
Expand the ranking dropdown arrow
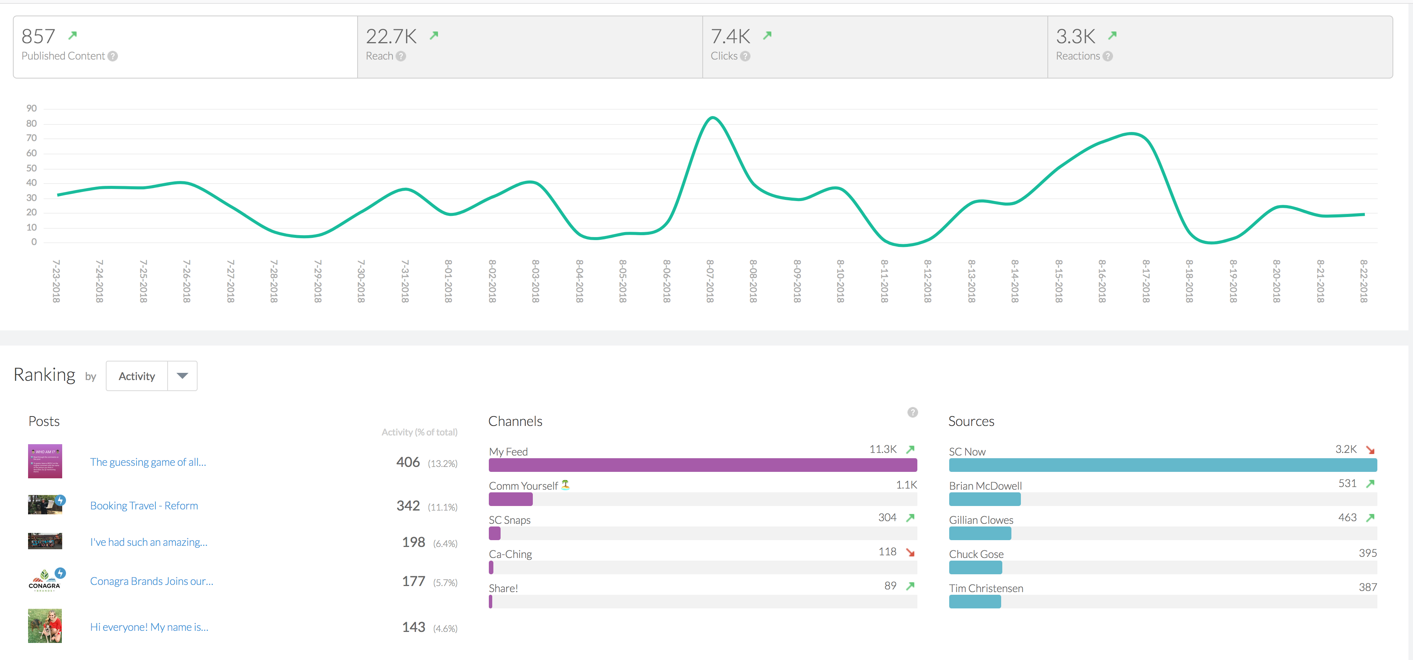coord(183,376)
